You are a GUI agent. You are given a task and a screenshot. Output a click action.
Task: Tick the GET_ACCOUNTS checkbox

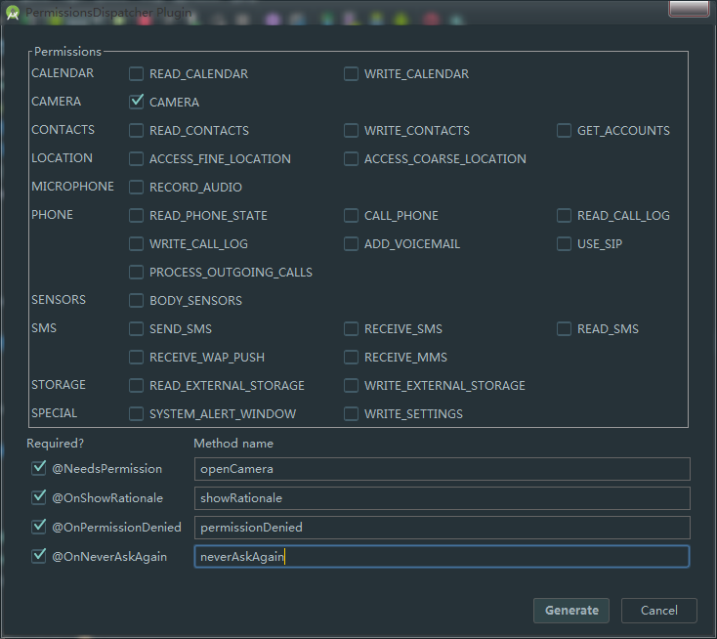point(564,130)
